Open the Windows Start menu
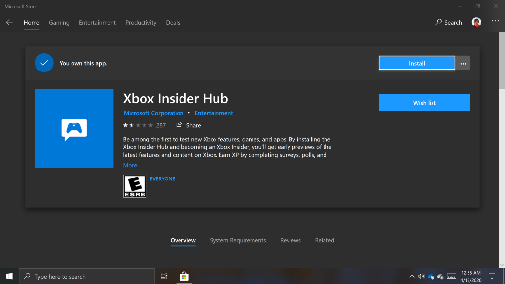Image resolution: width=505 pixels, height=284 pixels. 9,276
